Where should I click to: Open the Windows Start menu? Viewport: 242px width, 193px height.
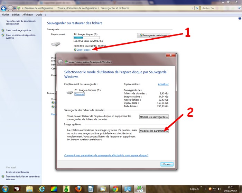[x=5, y=189]
